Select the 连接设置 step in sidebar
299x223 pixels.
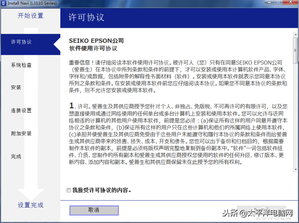pos(21,111)
